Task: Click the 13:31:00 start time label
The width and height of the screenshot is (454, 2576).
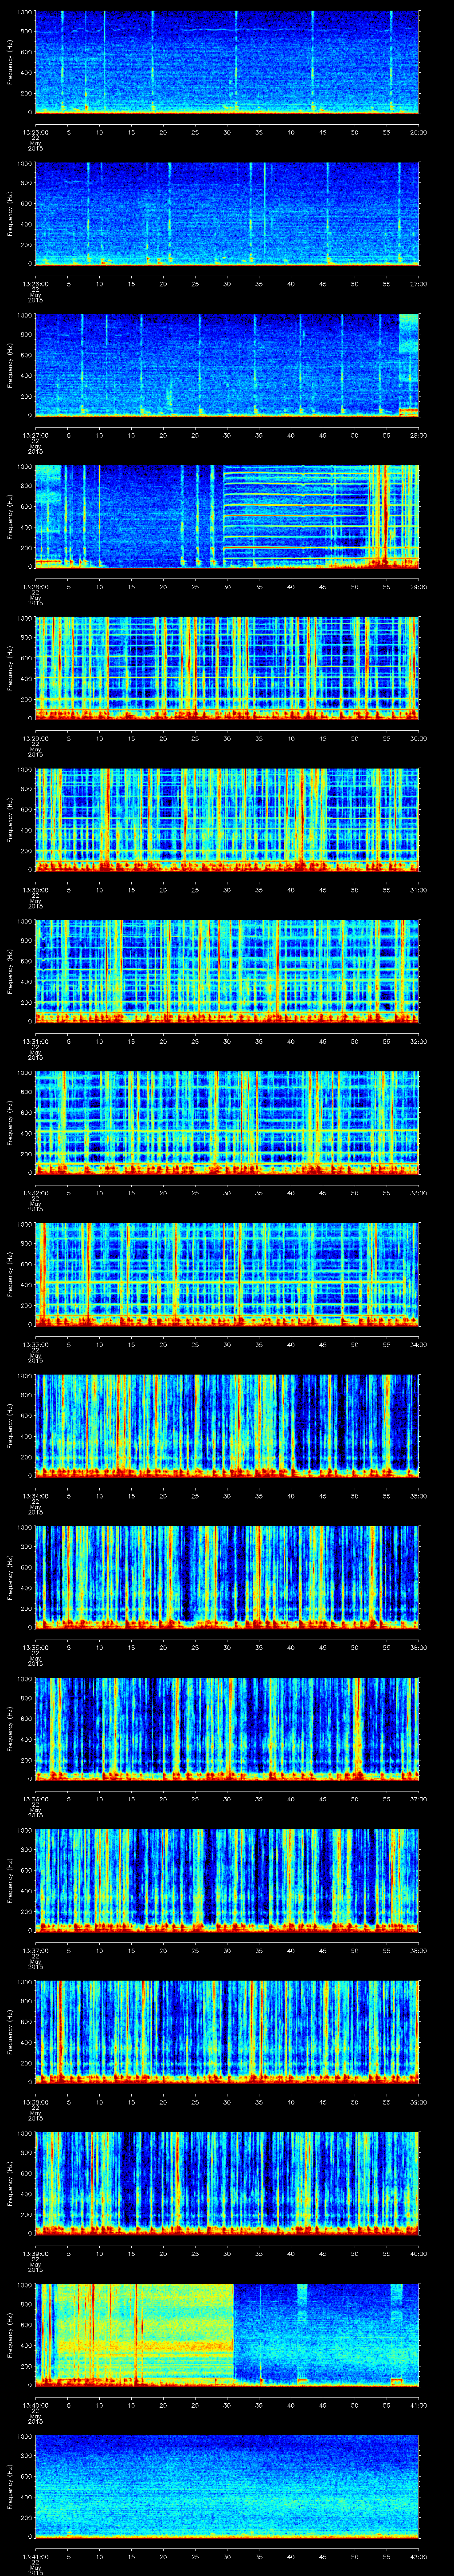Action: [x=36, y=1041]
